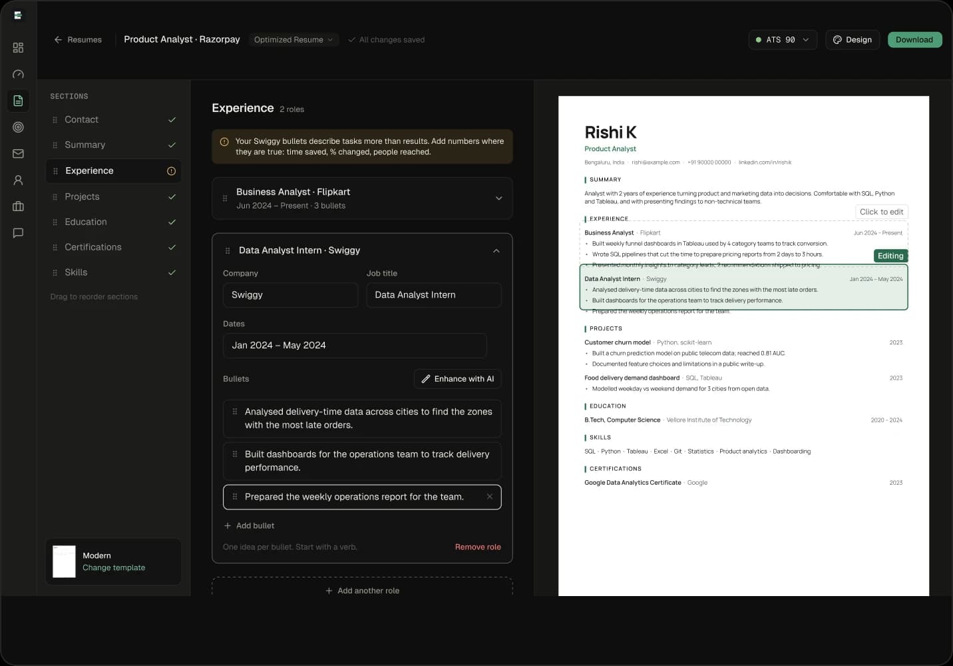Click drag handle of Built dashboards bullet
The image size is (953, 666).
click(235, 454)
